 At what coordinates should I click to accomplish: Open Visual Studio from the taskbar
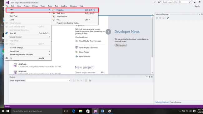click(95, 111)
